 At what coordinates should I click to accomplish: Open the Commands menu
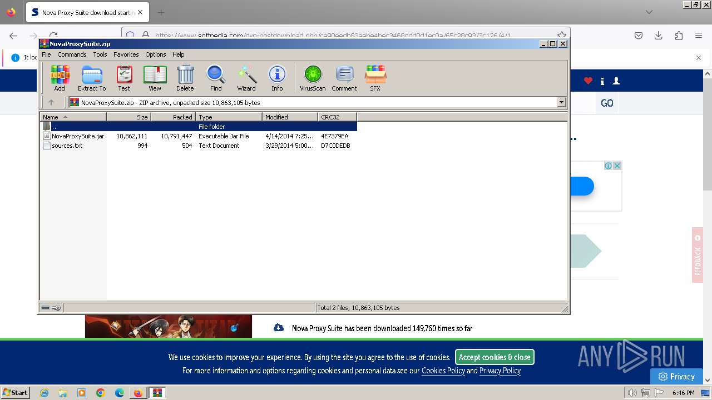click(72, 54)
